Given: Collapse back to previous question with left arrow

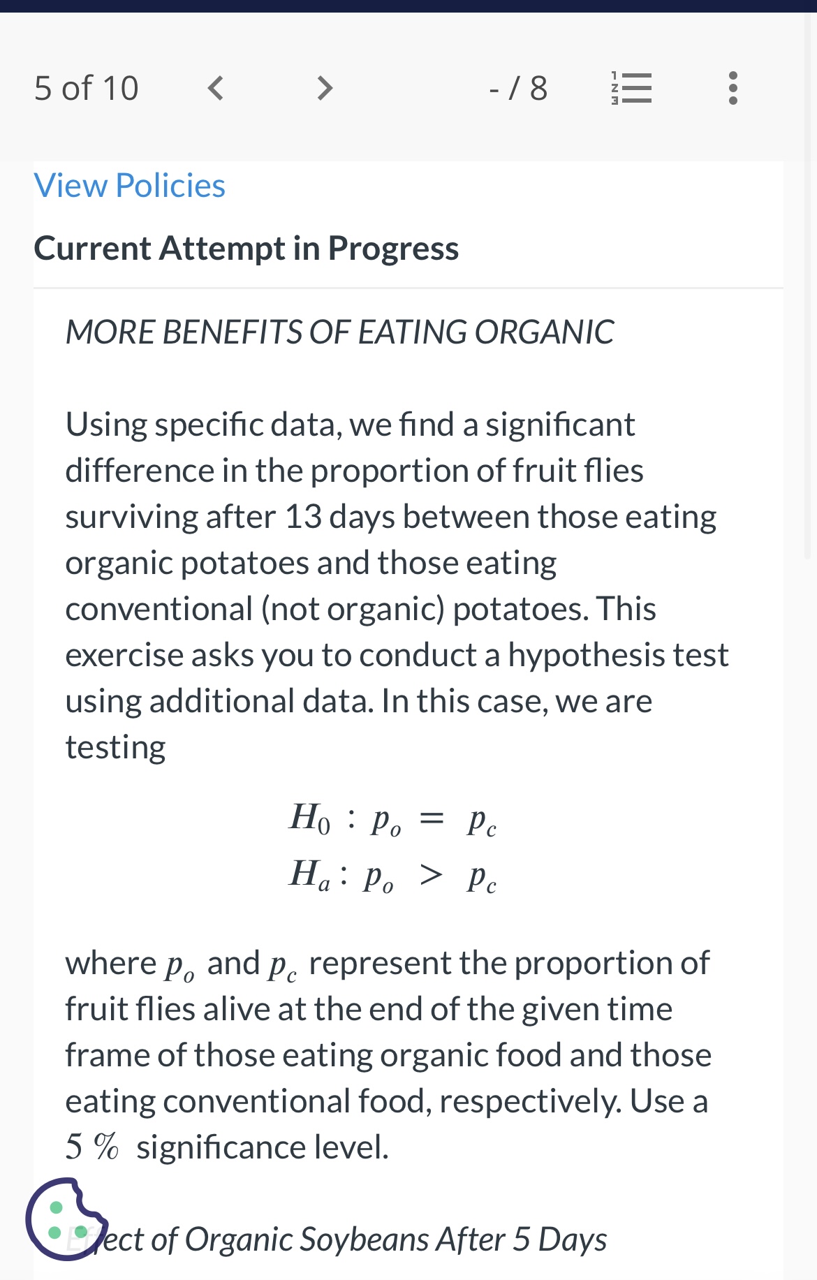Looking at the screenshot, I should [x=216, y=87].
